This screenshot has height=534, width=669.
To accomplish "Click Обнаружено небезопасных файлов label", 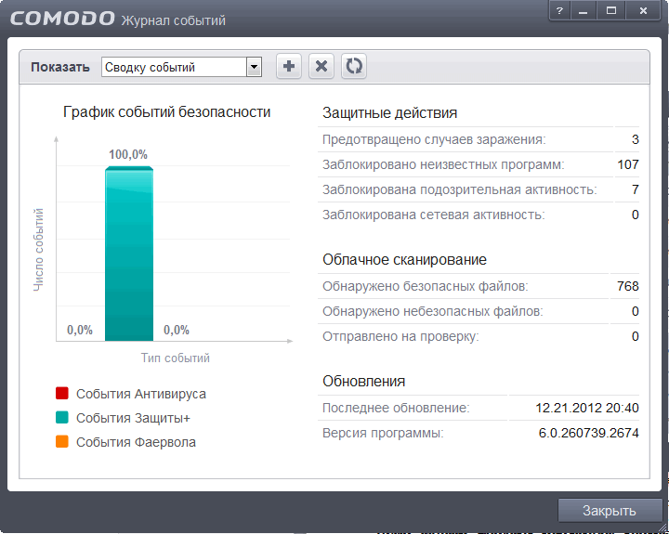I will pos(433,311).
